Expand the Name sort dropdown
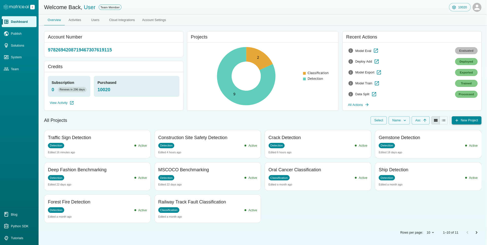This screenshot has width=487, height=245. point(399,120)
